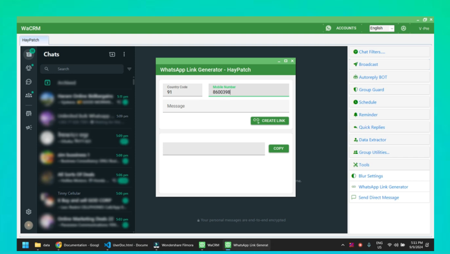450x254 pixels.
Task: Click the new chat icon beside Chats
Action: click(112, 54)
